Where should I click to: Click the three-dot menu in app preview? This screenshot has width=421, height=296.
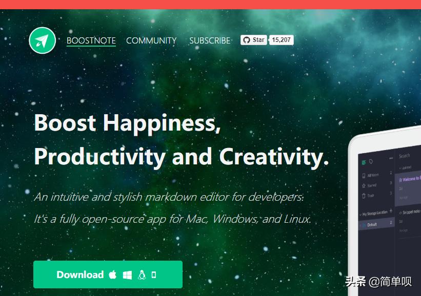click(x=391, y=158)
